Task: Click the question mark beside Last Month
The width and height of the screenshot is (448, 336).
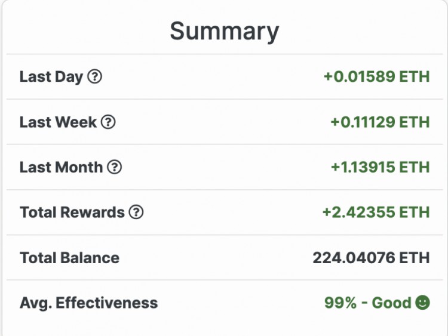Action: click(115, 167)
